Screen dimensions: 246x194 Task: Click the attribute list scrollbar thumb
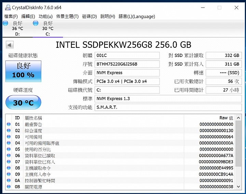(x=238, y=144)
